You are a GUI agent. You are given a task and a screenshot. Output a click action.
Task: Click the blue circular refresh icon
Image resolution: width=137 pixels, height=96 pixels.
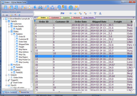tap(52, 7)
